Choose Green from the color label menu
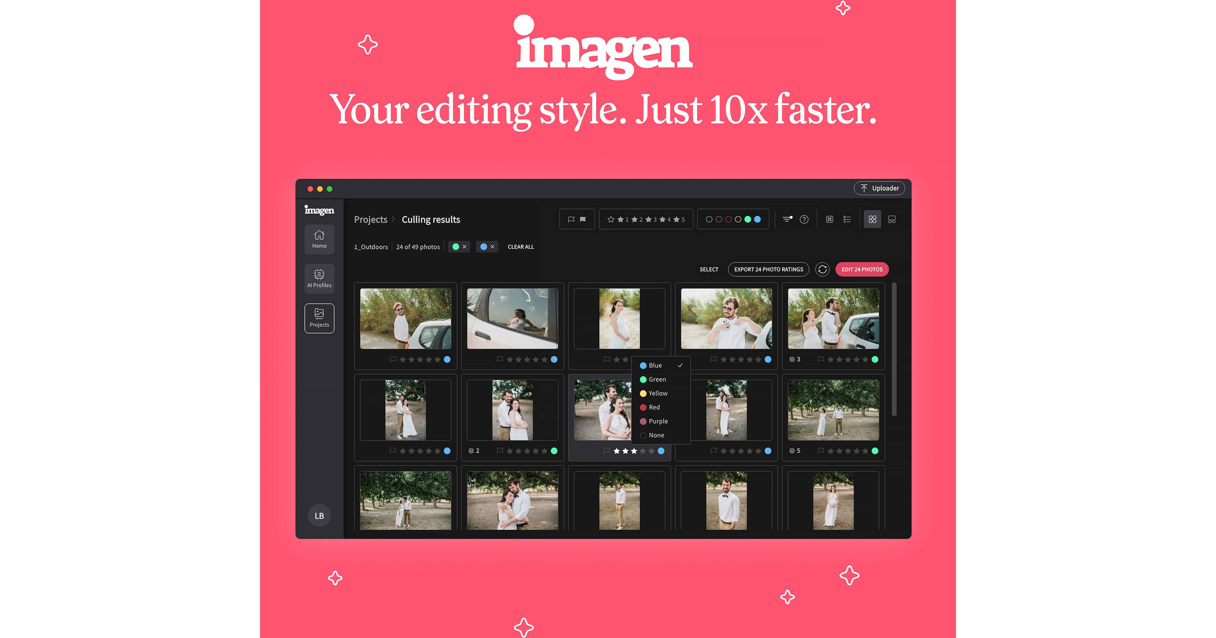This screenshot has width=1216, height=638. pos(661,379)
